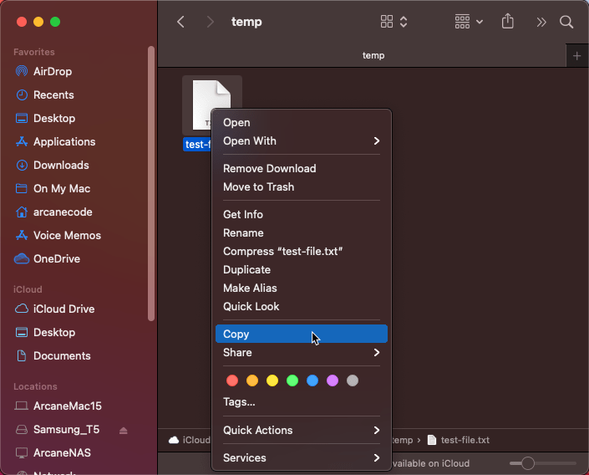Open the Voice Memos folder in the sidebar
Screen dimensions: 589x475
click(67, 235)
